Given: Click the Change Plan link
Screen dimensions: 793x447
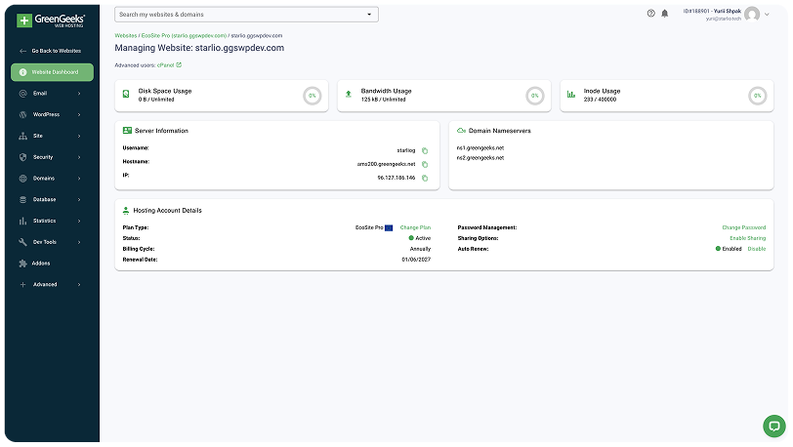Looking at the screenshot, I should (x=415, y=227).
